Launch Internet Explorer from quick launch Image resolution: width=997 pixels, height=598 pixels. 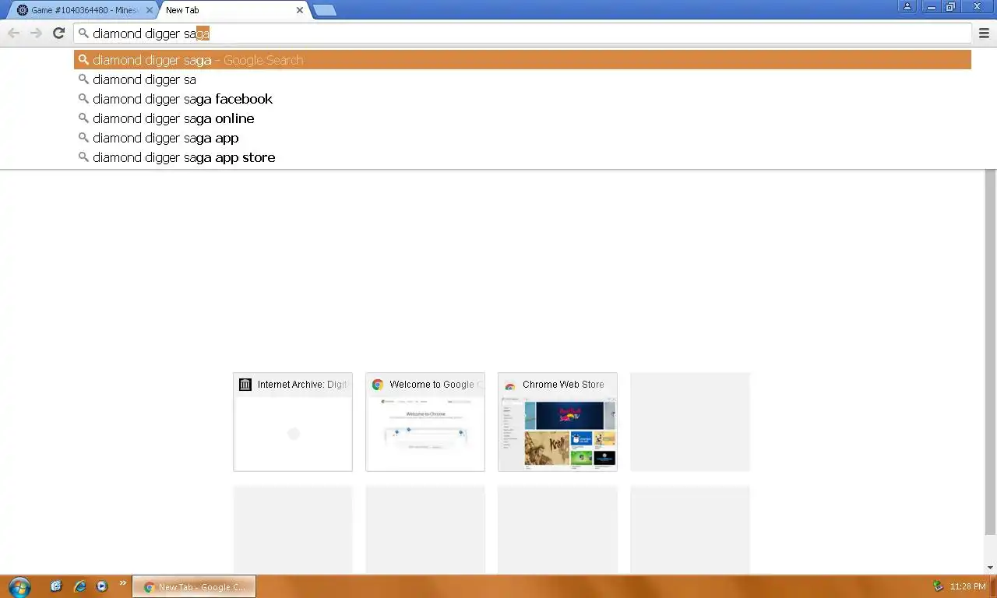click(x=79, y=586)
